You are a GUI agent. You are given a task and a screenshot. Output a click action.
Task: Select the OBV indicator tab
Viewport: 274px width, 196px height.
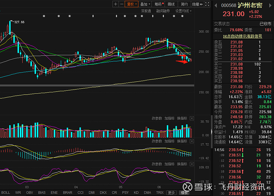point(29,193)
